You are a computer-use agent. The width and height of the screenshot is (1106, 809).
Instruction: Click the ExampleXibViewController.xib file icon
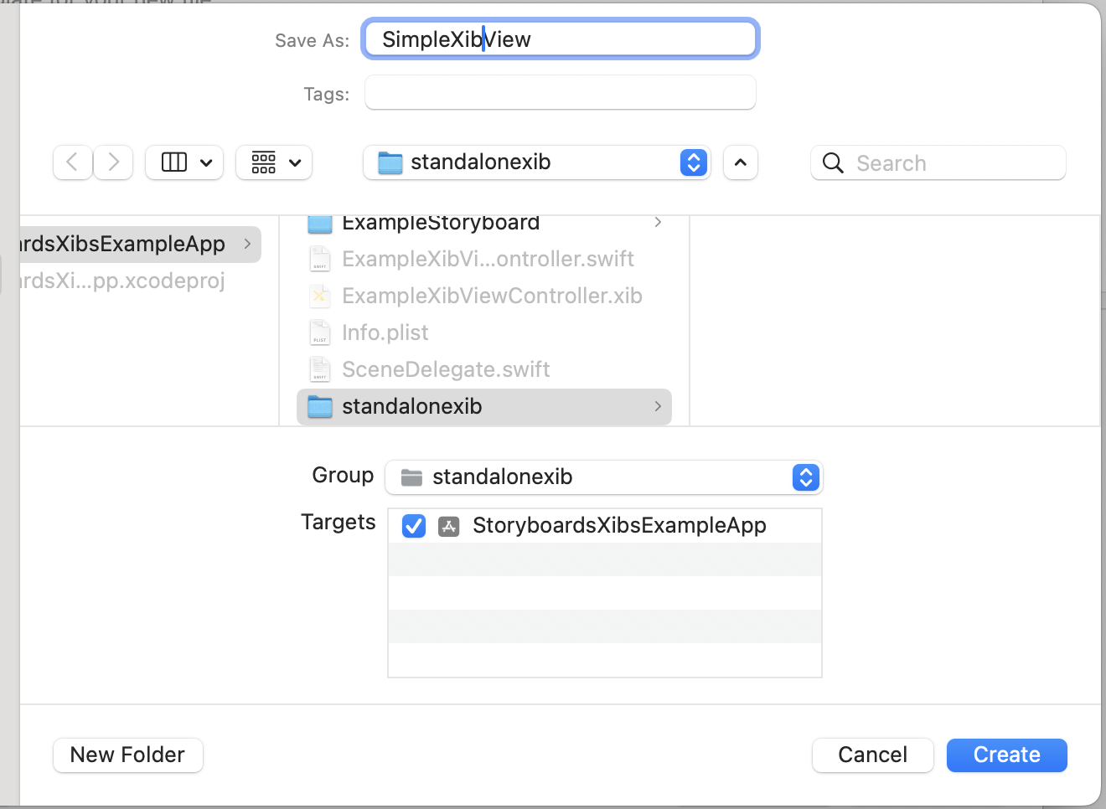(320, 296)
